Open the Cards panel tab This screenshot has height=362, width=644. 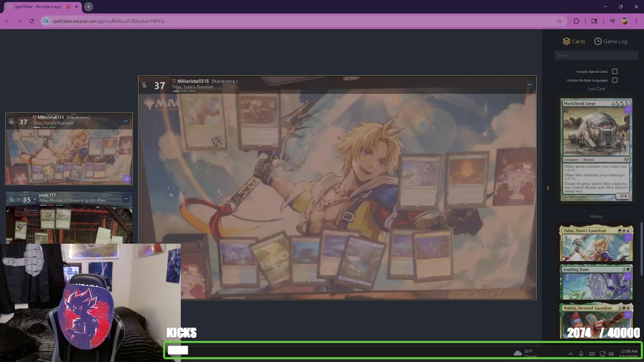[574, 41]
